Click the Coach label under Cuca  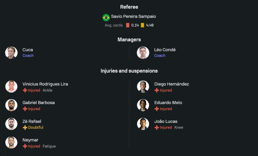[x=28, y=56]
